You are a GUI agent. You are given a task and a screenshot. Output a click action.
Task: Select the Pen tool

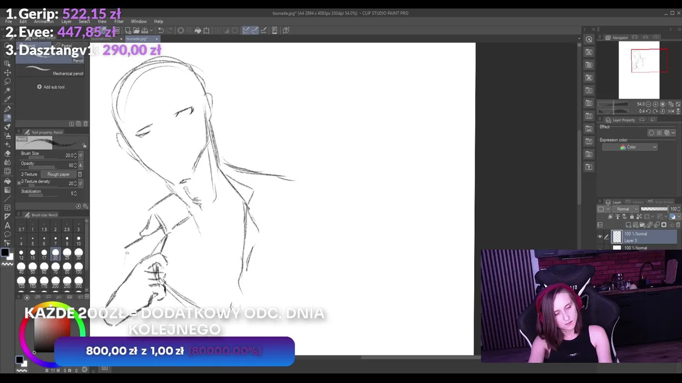7,109
